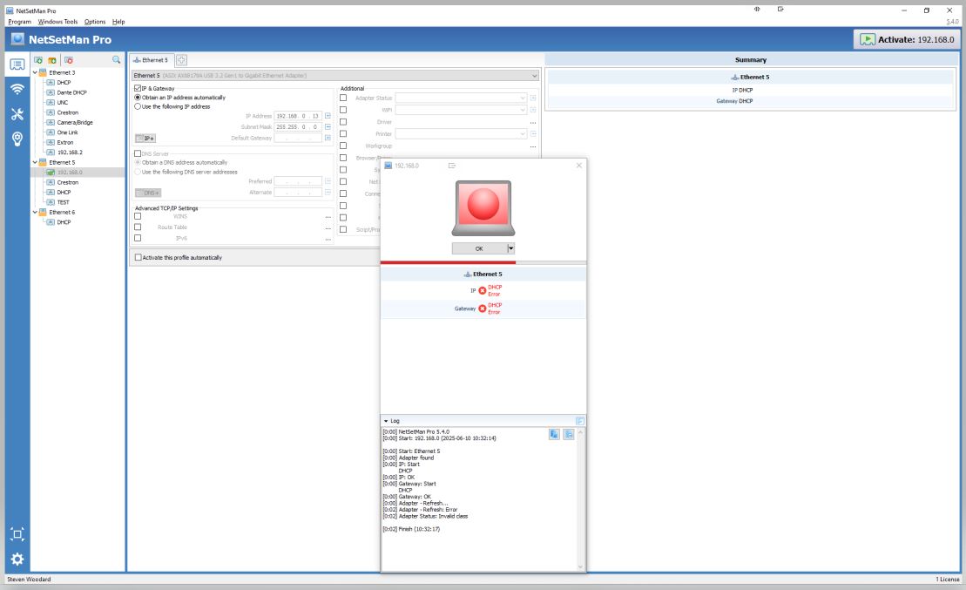Screen dimensions: 966x590
Task: Enable the Adapter Status checkbox
Action: click(x=343, y=98)
